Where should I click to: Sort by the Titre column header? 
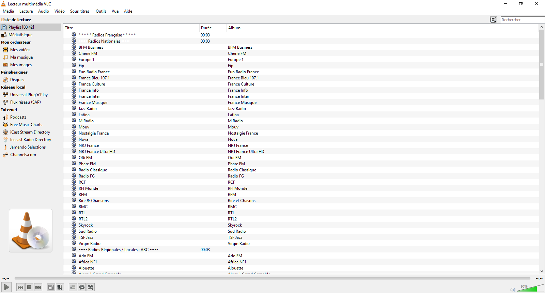tap(131, 28)
